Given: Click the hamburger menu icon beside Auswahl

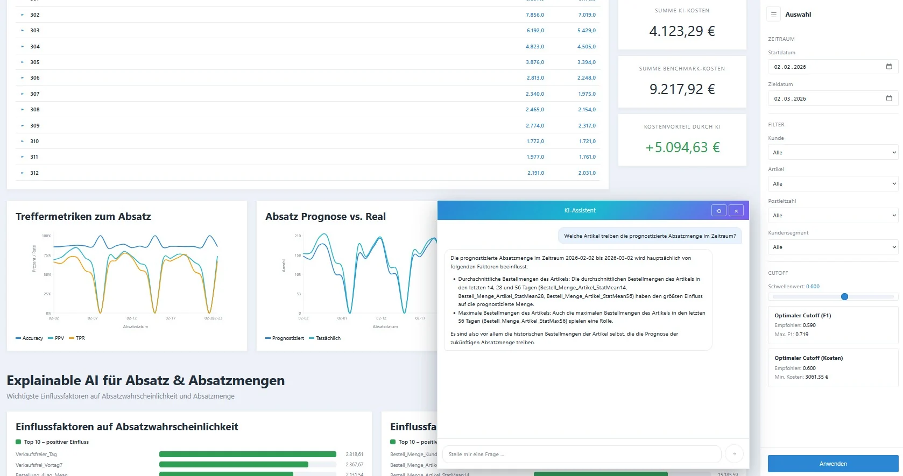Looking at the screenshot, I should tap(773, 15).
